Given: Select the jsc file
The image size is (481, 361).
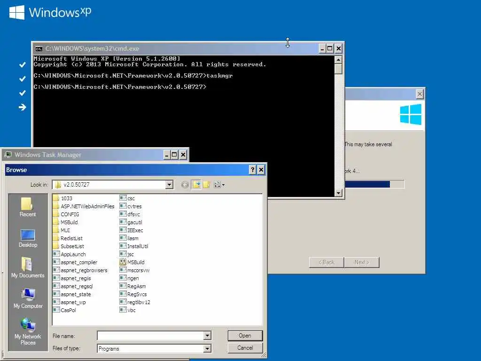Looking at the screenshot, I should [x=127, y=254].
